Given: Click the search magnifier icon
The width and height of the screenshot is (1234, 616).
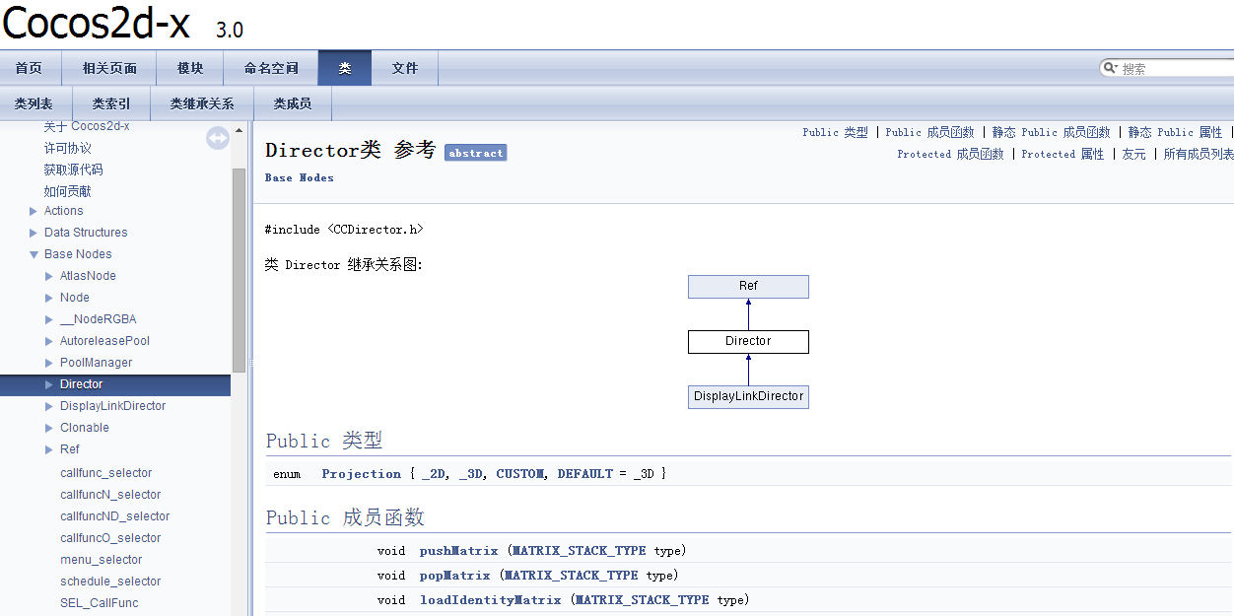Looking at the screenshot, I should 1111,68.
